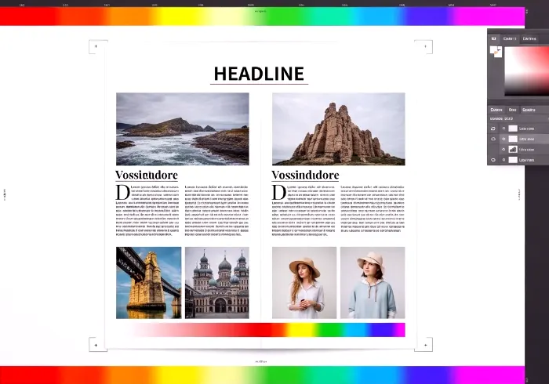The height and width of the screenshot is (384, 549).
Task: Select the domed cathedral photo
Action: [217, 283]
